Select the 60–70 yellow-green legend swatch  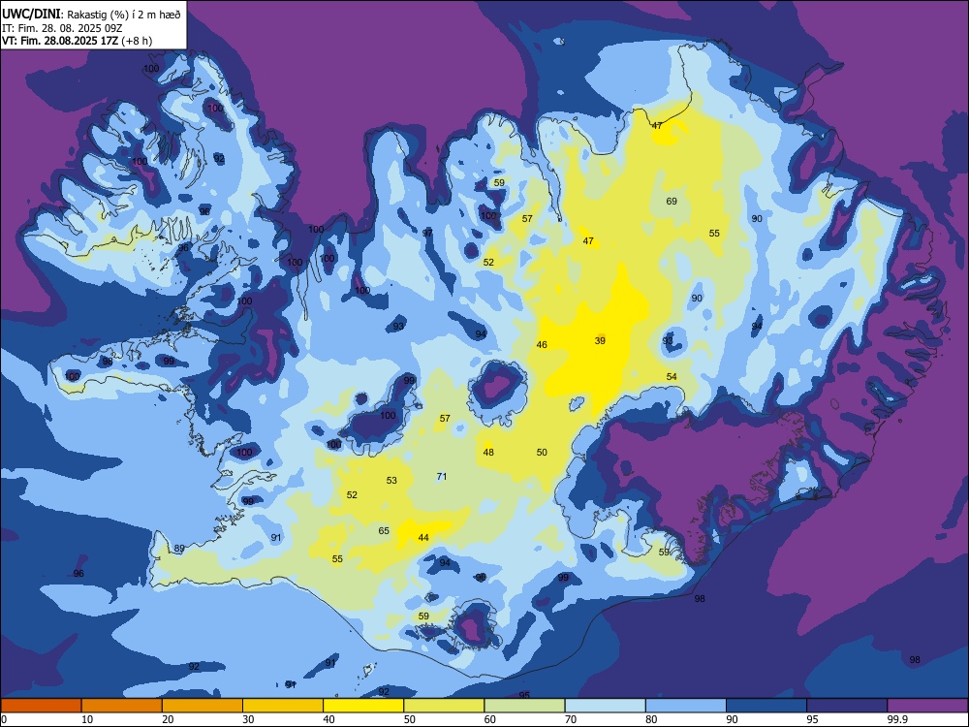(524, 706)
